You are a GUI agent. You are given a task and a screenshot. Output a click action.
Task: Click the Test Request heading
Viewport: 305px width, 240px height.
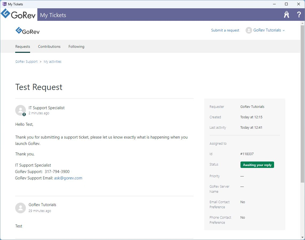[39, 87]
